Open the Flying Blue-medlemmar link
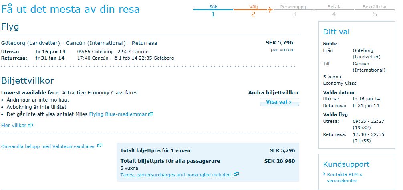 (x=118, y=114)
